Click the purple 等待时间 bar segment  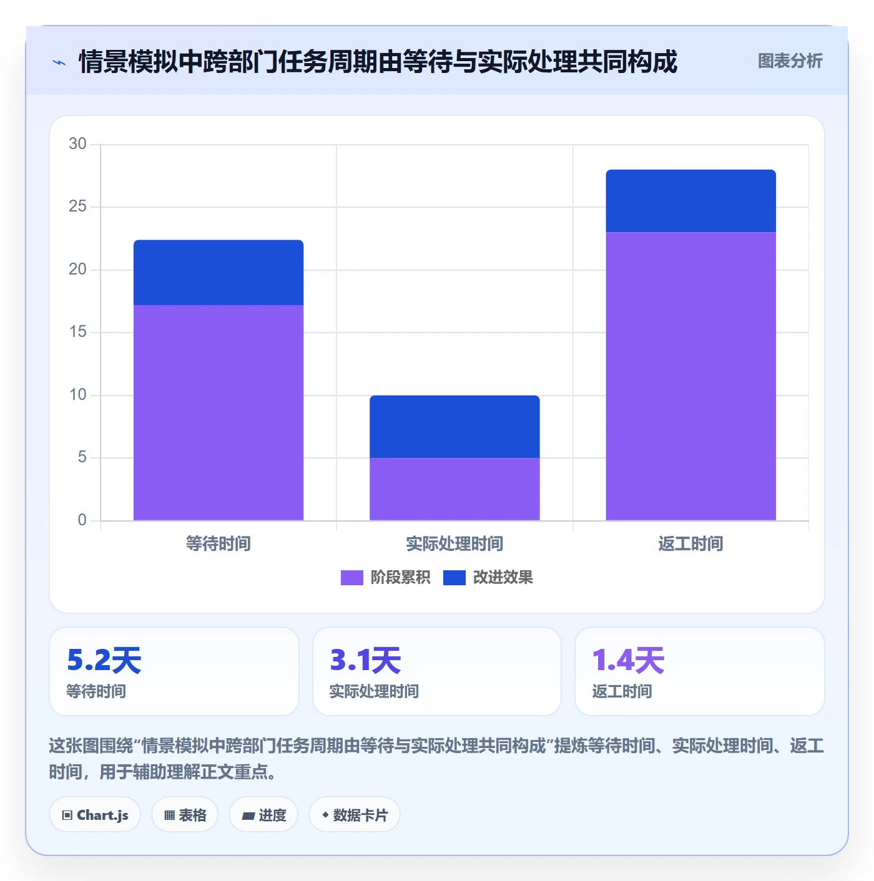pyautogui.click(x=219, y=412)
